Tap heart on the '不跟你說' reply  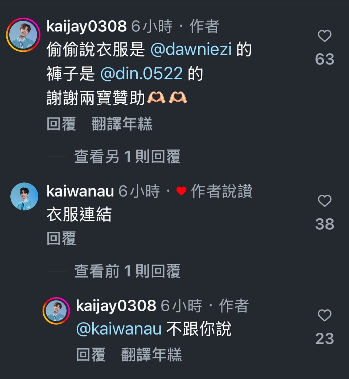325,315
